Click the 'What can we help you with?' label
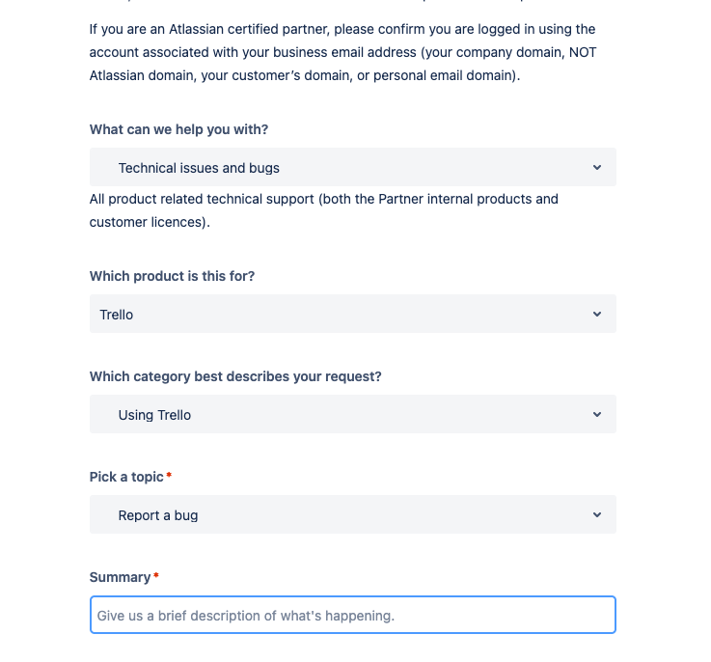Screen dimensions: 711x662 click(178, 129)
